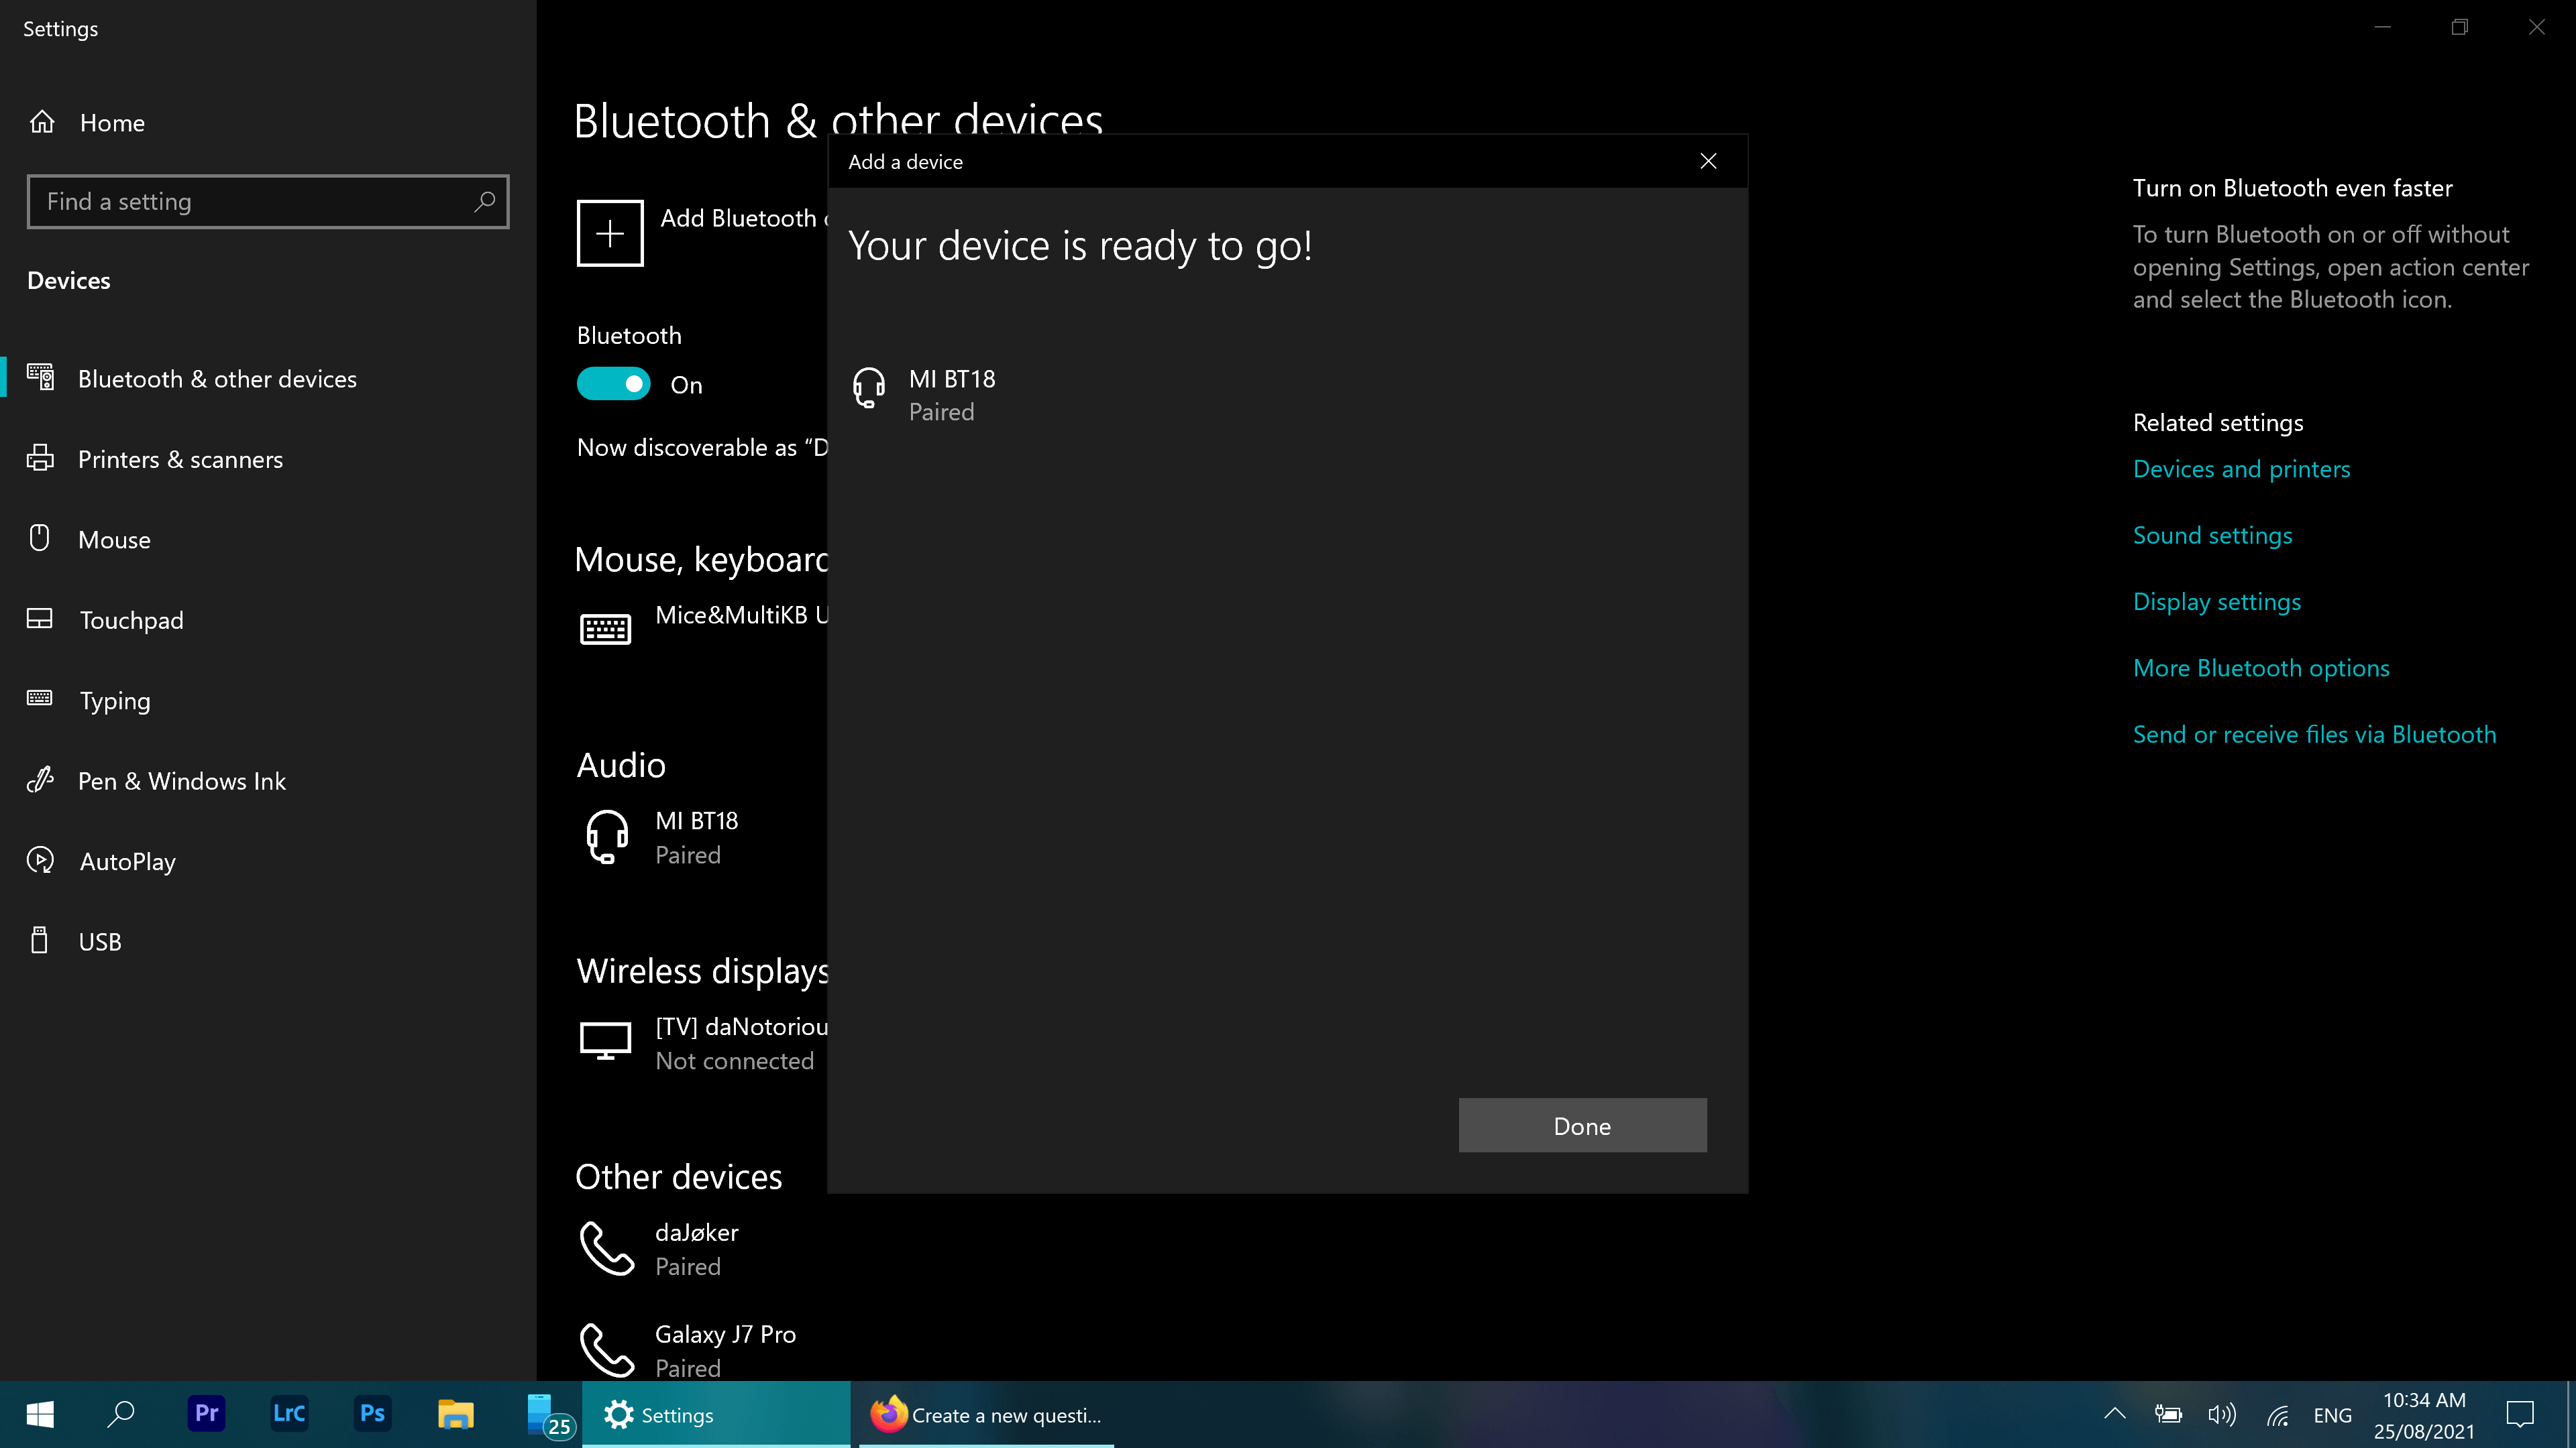Launch Premiere Pro from the taskbar

coord(206,1414)
